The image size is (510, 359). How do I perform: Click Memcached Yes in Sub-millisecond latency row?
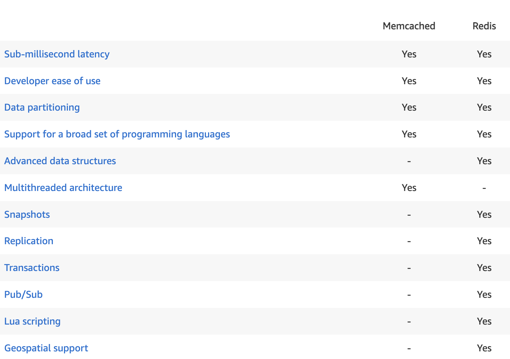[409, 54]
